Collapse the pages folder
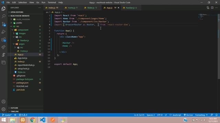The width and height of the screenshot is (220, 123). (x=22, y=44)
